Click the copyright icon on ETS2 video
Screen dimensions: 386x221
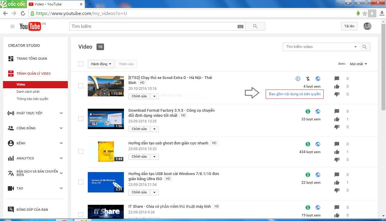click(298, 79)
